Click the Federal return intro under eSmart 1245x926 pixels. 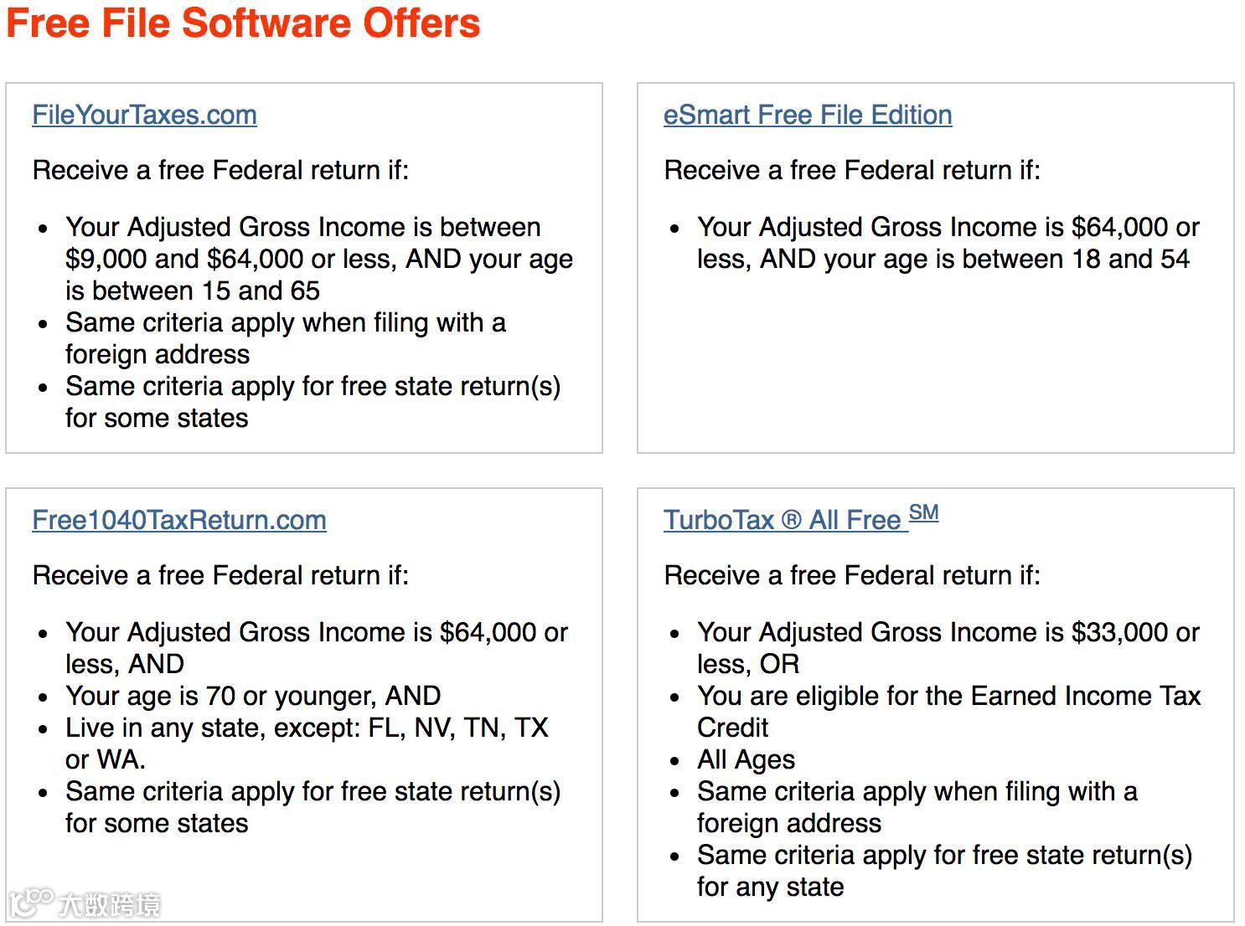click(x=851, y=170)
